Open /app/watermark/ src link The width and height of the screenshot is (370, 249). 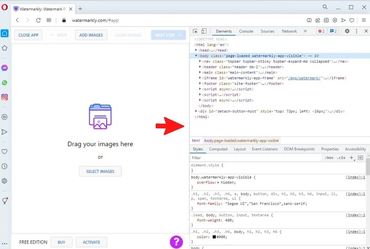click(x=304, y=78)
